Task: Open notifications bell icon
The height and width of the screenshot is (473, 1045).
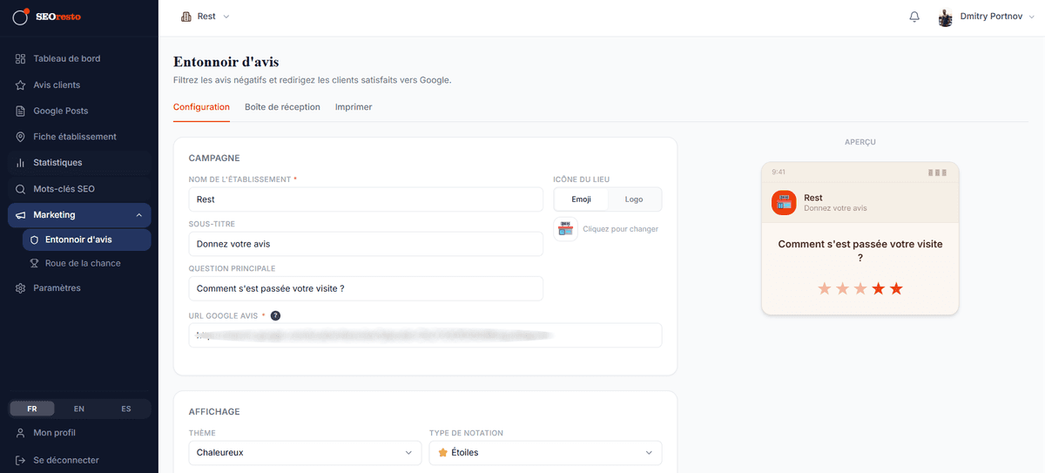Action: [x=914, y=17]
